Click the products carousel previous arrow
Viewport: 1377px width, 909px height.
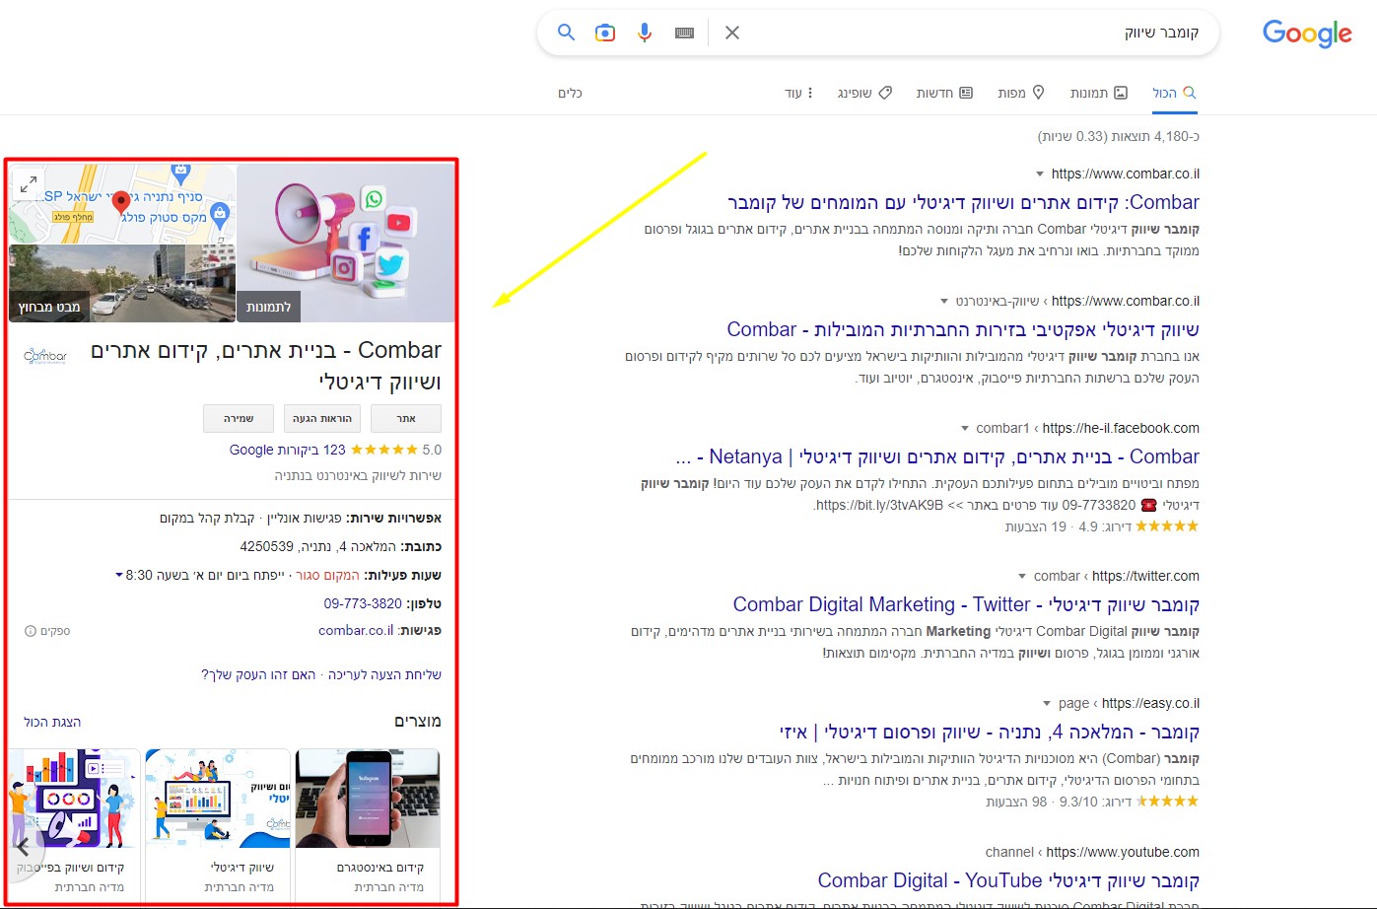point(23,847)
